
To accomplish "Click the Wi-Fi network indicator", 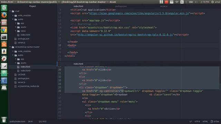I will pyautogui.click(x=176, y=2).
